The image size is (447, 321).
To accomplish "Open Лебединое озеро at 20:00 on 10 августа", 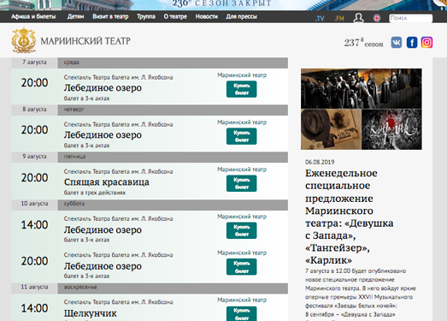I will tap(103, 266).
